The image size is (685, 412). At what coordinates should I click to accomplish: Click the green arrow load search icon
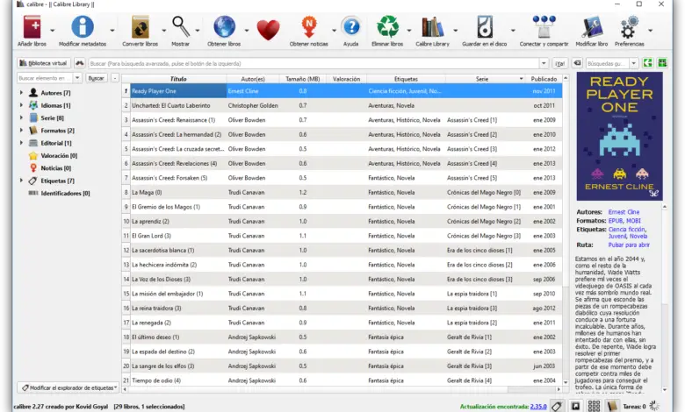pos(648,63)
